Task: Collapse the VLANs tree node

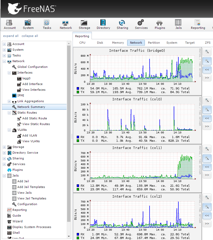Action: pyautogui.click(x=9, y=130)
